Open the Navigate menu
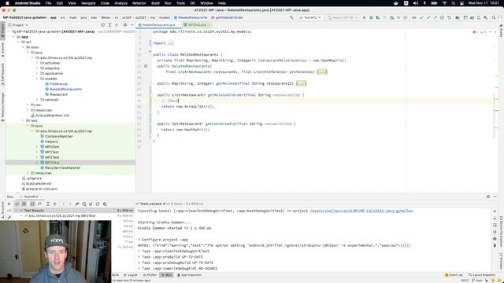Screen dimensions: 504x283 (88, 3)
